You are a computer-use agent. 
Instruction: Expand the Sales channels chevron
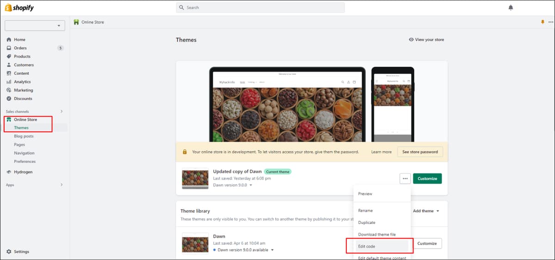click(62, 111)
